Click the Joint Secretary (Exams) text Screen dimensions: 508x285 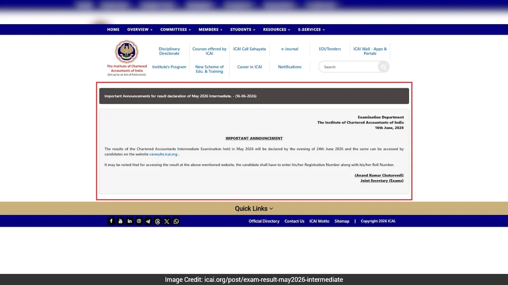pyautogui.click(x=382, y=180)
